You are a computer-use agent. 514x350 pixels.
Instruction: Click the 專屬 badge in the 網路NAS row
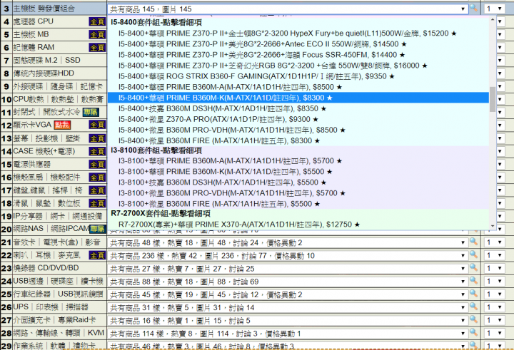(x=98, y=230)
